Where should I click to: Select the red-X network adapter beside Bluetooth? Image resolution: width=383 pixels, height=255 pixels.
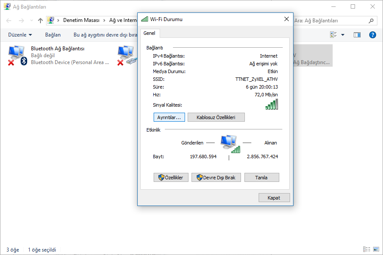point(126,54)
